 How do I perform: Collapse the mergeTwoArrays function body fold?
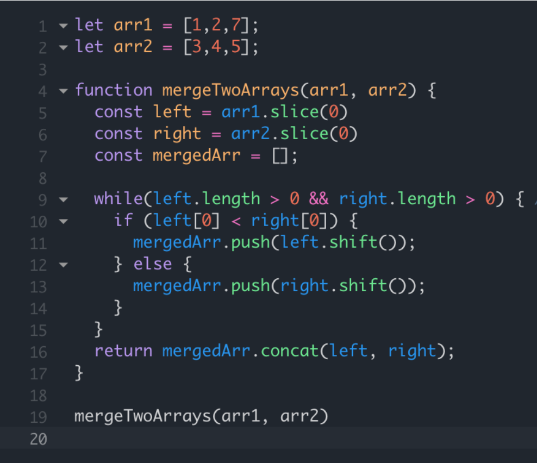pos(63,90)
